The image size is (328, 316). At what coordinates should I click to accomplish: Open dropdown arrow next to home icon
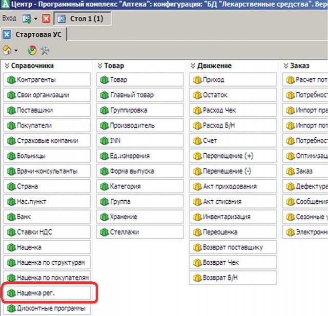[x=16, y=51]
